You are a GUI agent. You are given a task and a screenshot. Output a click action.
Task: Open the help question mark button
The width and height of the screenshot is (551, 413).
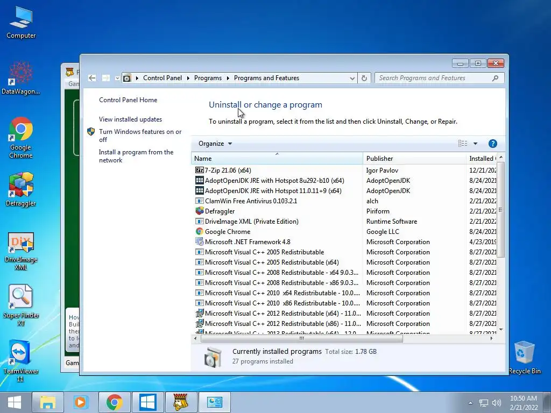(493, 143)
